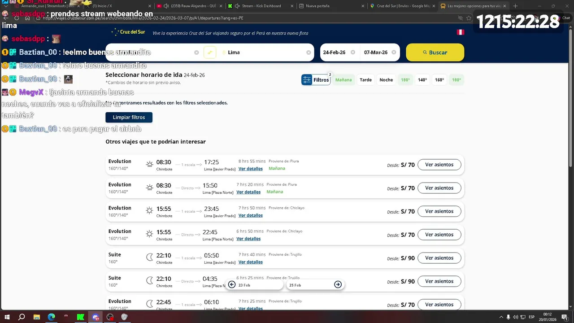The image size is (574, 323).
Task: Click sun icon of 15:55 to 23:45 trip
Action: tap(149, 211)
